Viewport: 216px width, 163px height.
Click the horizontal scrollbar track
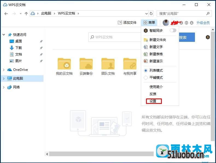[x=101, y=154]
